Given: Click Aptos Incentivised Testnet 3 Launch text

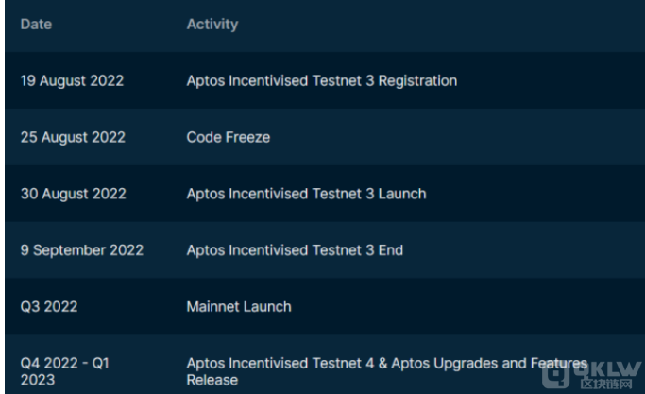Looking at the screenshot, I should pyautogui.click(x=306, y=194).
